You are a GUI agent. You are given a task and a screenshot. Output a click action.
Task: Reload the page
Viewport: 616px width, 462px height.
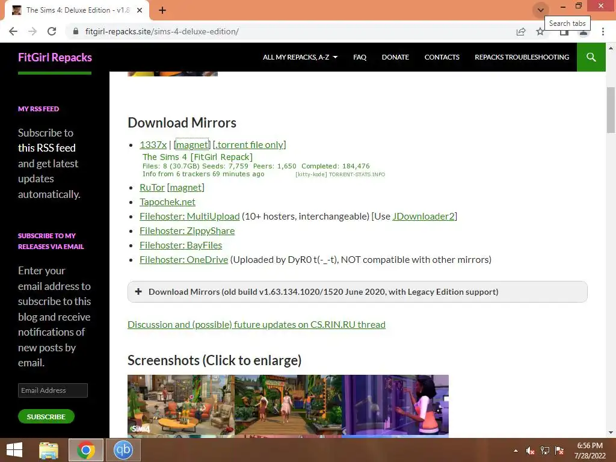coord(52,31)
